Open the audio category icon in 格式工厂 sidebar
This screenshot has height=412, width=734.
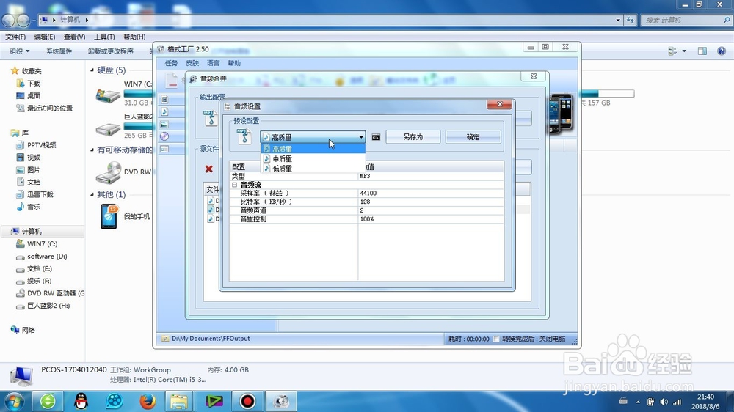(x=164, y=111)
